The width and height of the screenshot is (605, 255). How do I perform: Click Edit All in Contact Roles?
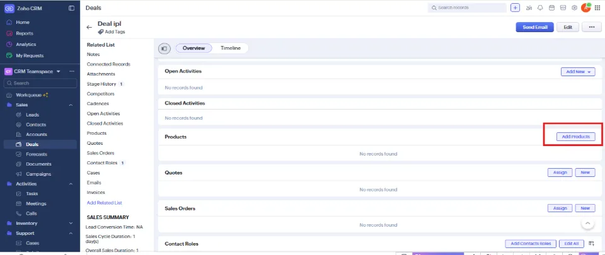pos(572,244)
